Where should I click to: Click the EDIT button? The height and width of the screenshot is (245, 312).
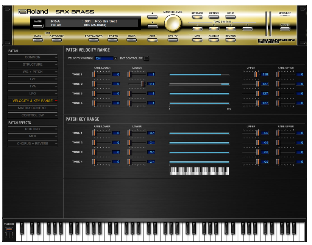point(153,40)
